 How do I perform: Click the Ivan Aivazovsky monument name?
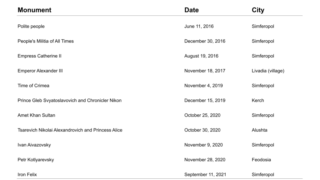click(34, 145)
